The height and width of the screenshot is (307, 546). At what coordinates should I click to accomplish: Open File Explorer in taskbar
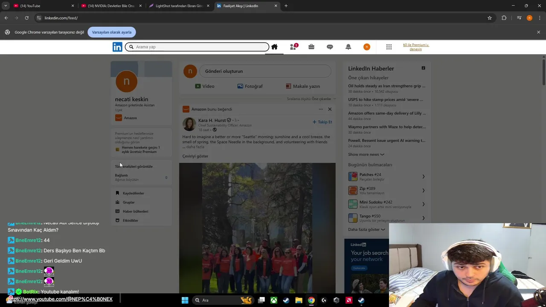click(x=299, y=300)
